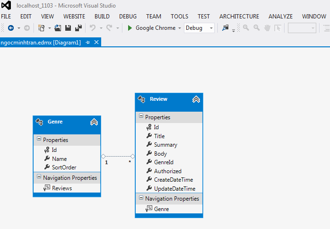Select the Authorized property in Review
This screenshot has height=229, width=330.
click(x=169, y=171)
